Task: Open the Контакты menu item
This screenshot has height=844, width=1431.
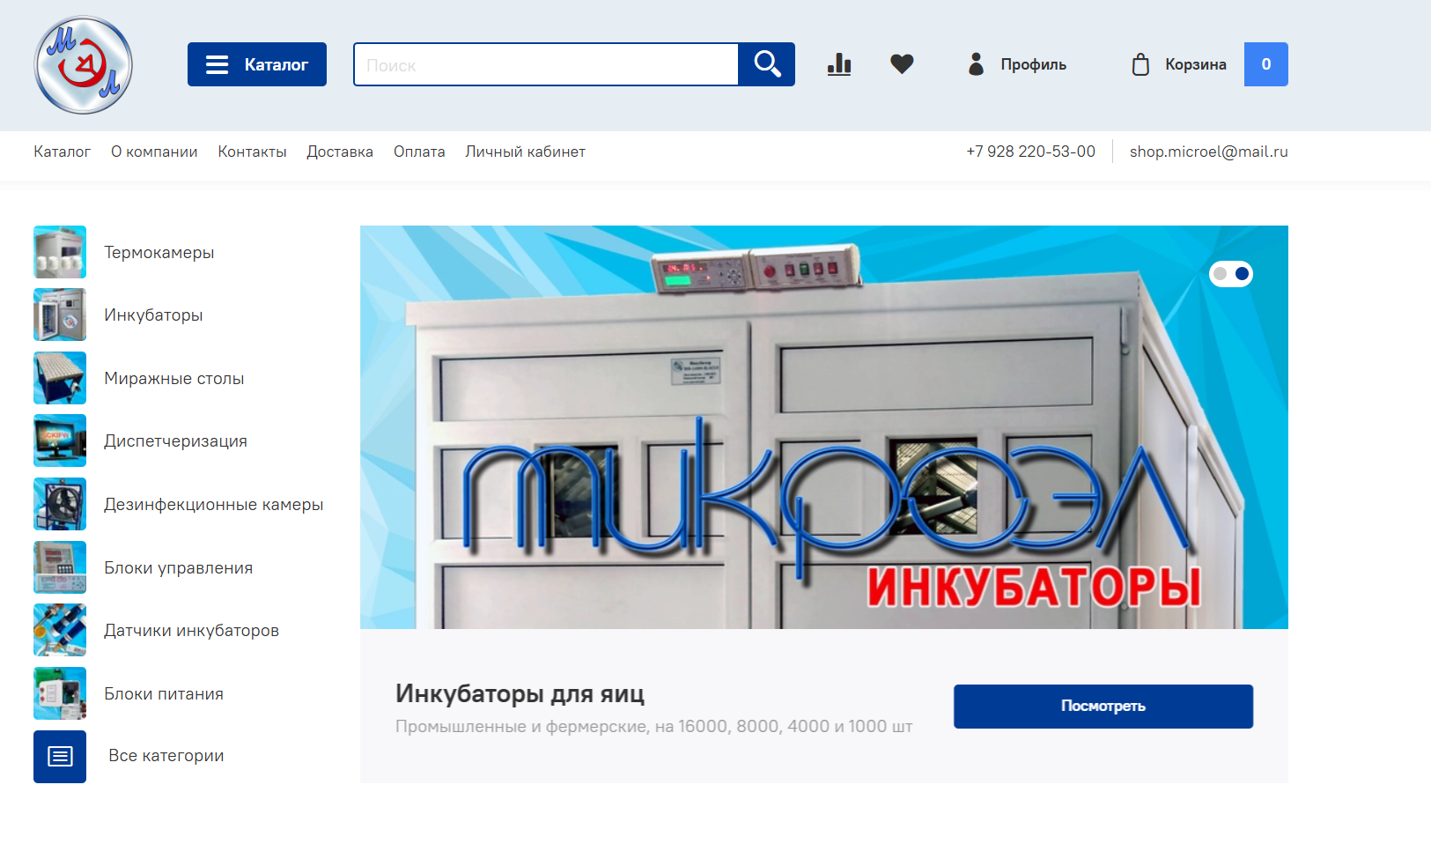Action: (x=252, y=152)
